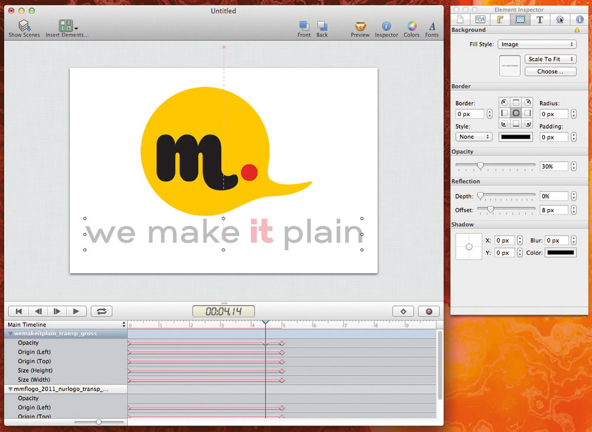This screenshot has height=432, width=592.
Task: Click the Choose... image button
Action: (551, 72)
